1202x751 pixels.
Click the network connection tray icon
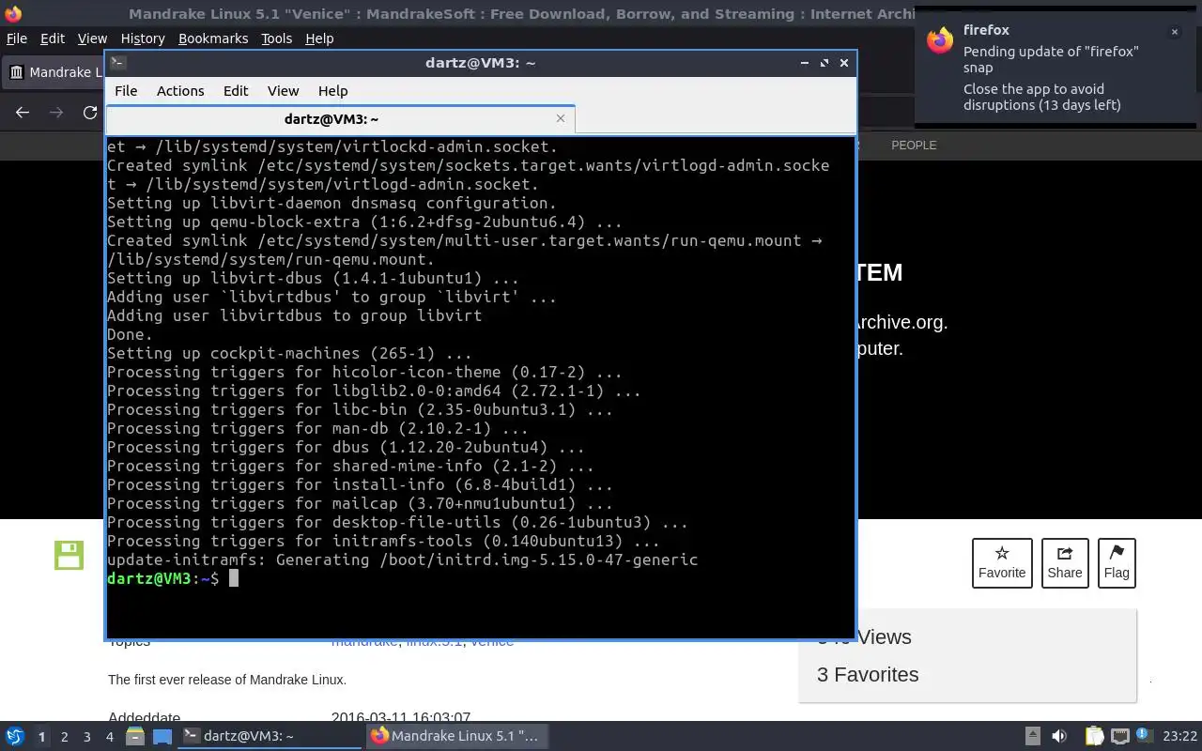click(1119, 736)
